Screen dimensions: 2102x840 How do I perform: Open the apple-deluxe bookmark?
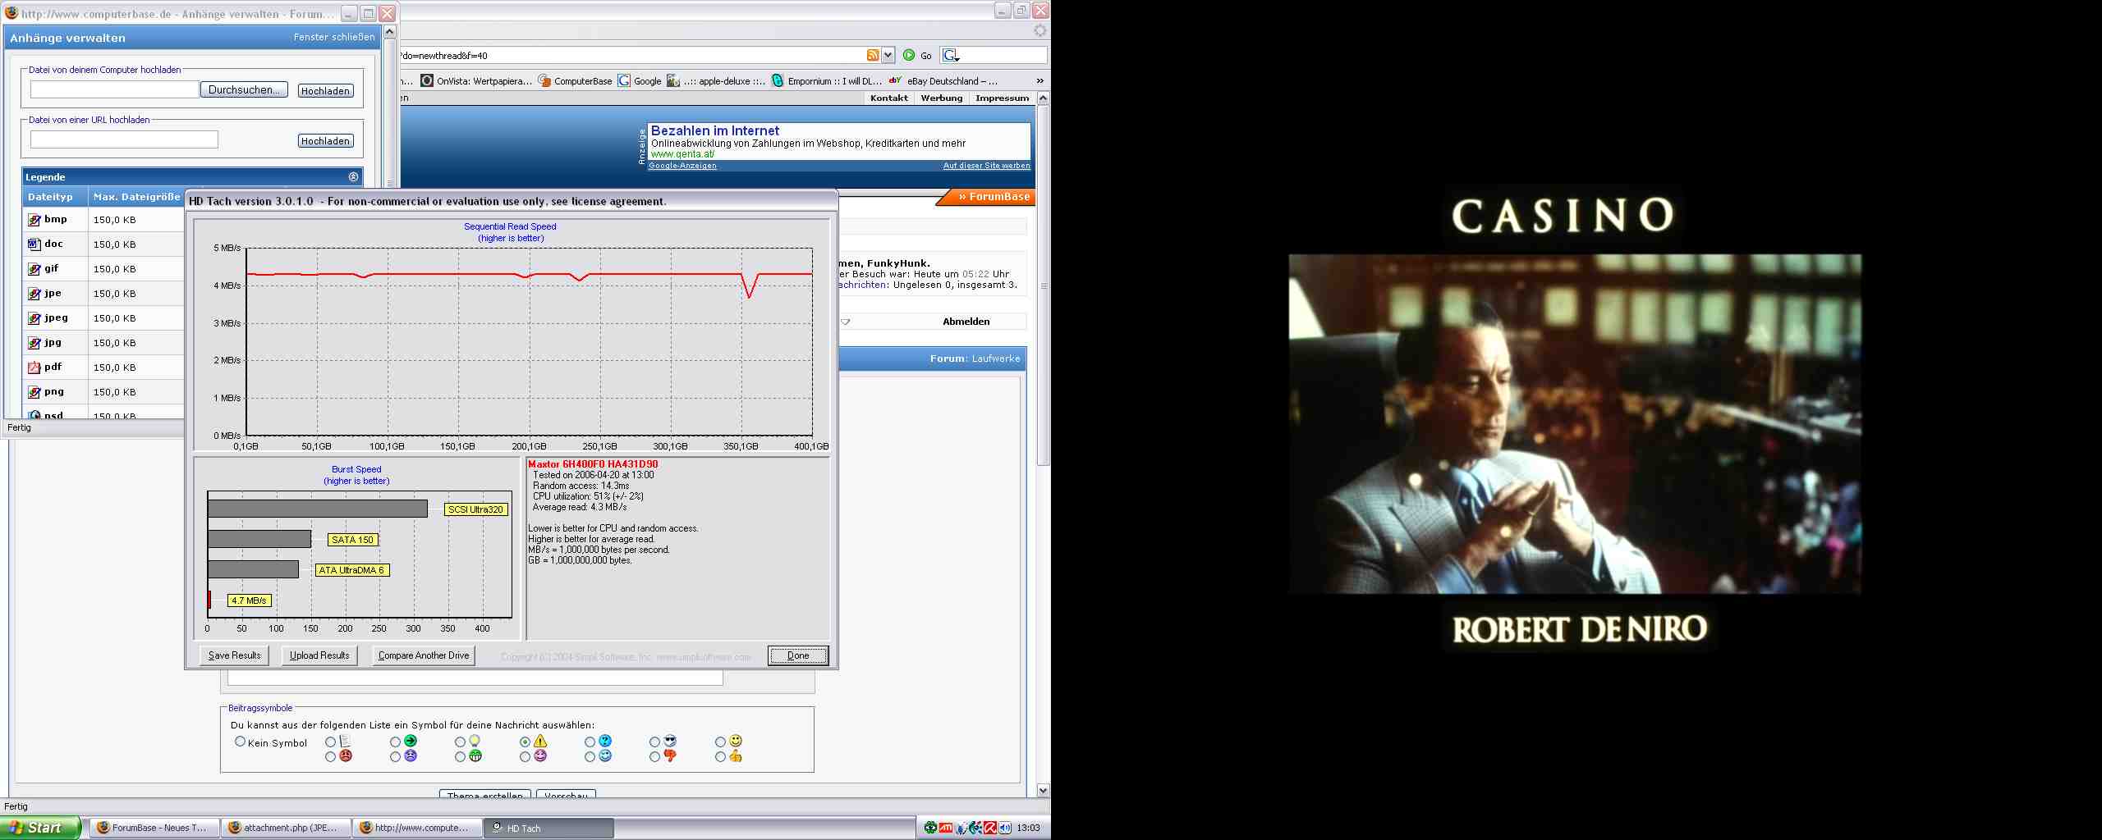click(716, 80)
